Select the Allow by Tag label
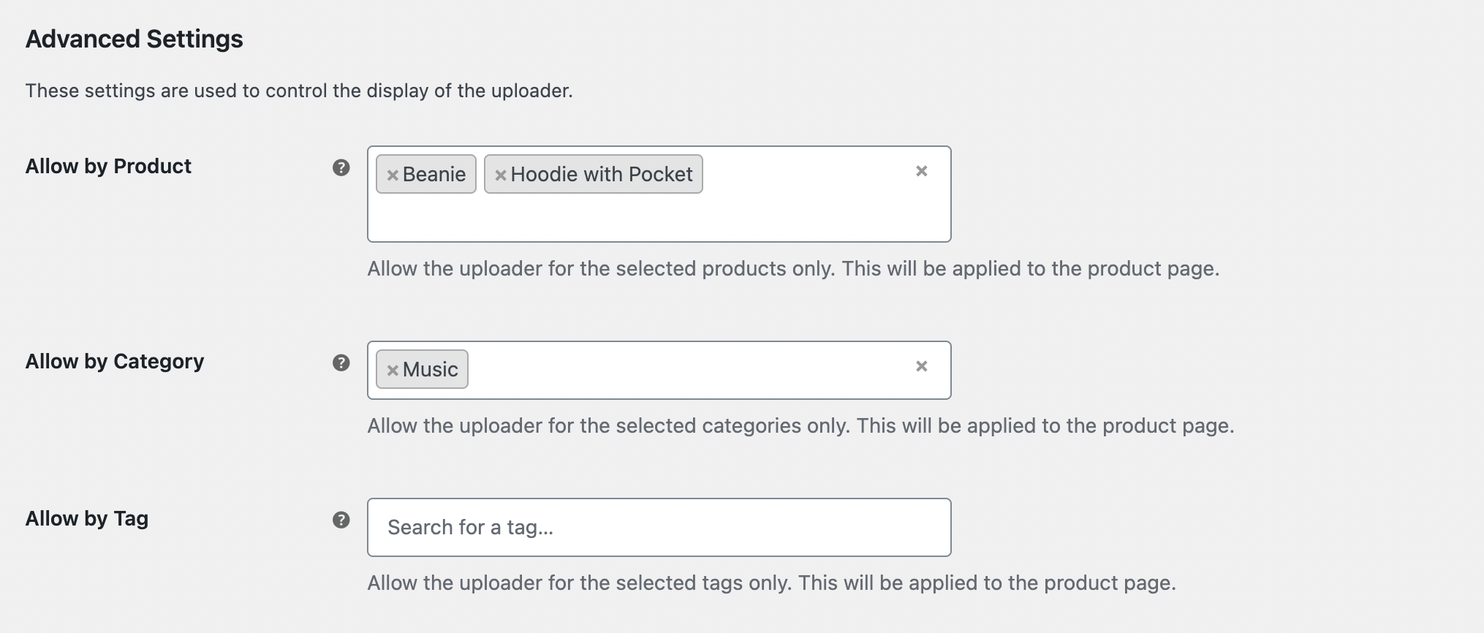 [x=86, y=519]
